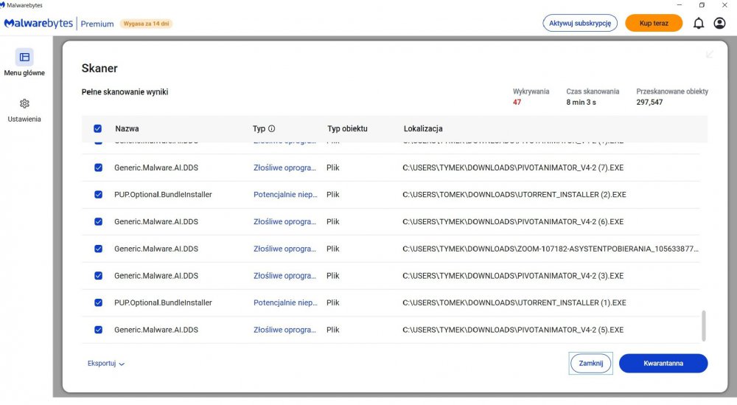Uncheck the UTORRENT_INSTALLER (2).EXE row checkbox
Viewport: 737px width, 405px height.
[x=98, y=195]
